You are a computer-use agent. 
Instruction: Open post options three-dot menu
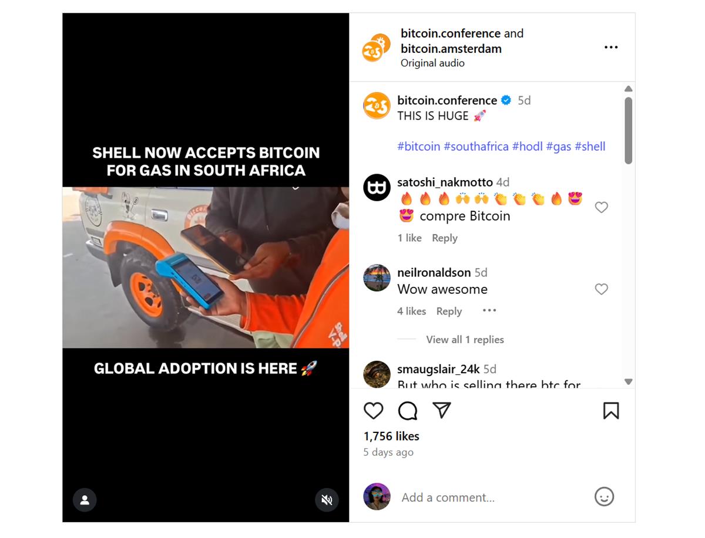click(x=611, y=48)
